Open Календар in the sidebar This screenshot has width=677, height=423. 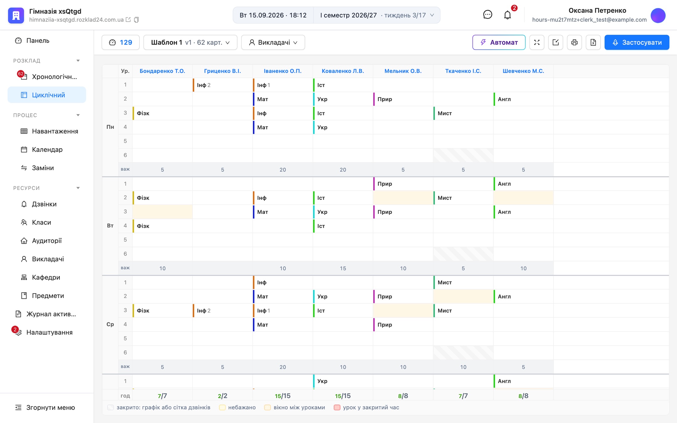pos(47,149)
